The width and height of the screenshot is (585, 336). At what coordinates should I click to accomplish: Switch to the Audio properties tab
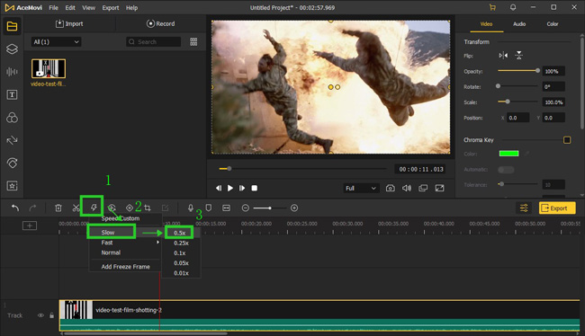click(x=519, y=24)
